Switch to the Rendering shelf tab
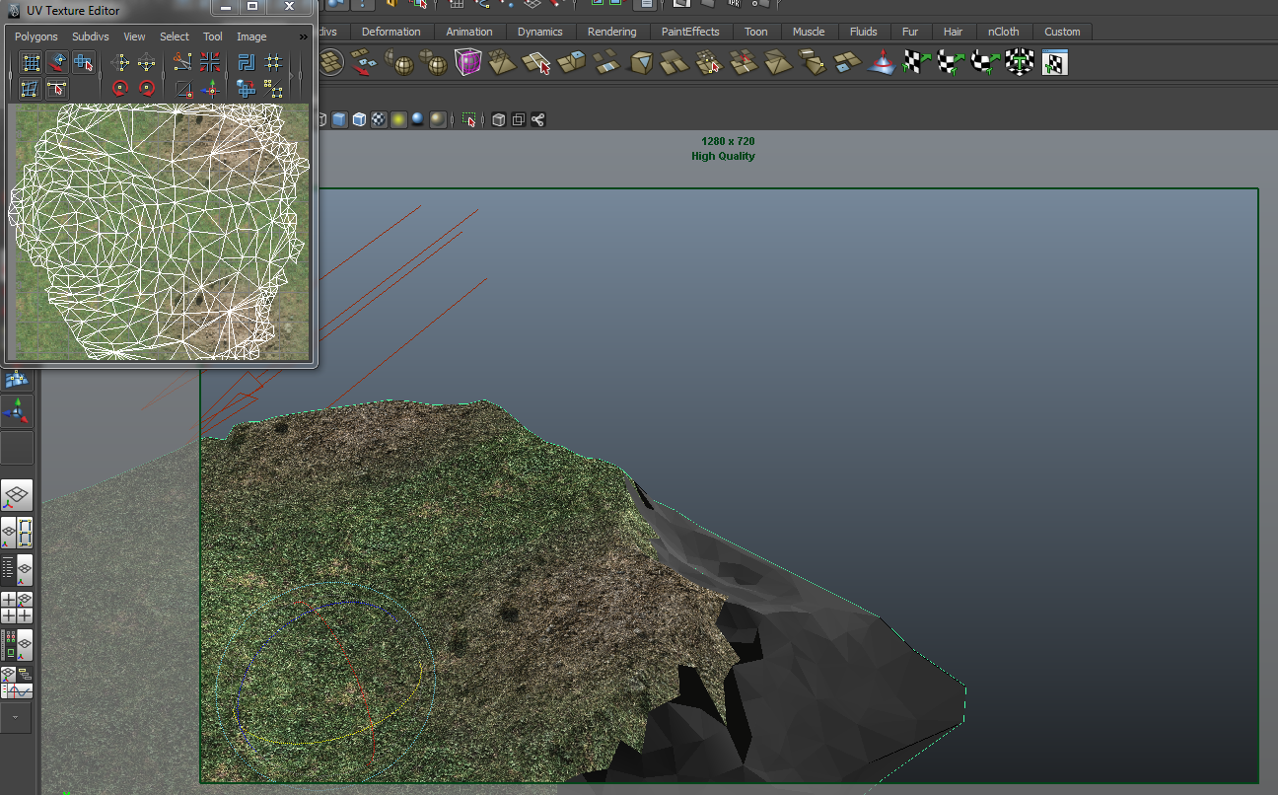This screenshot has height=795, width=1278. pyautogui.click(x=611, y=32)
